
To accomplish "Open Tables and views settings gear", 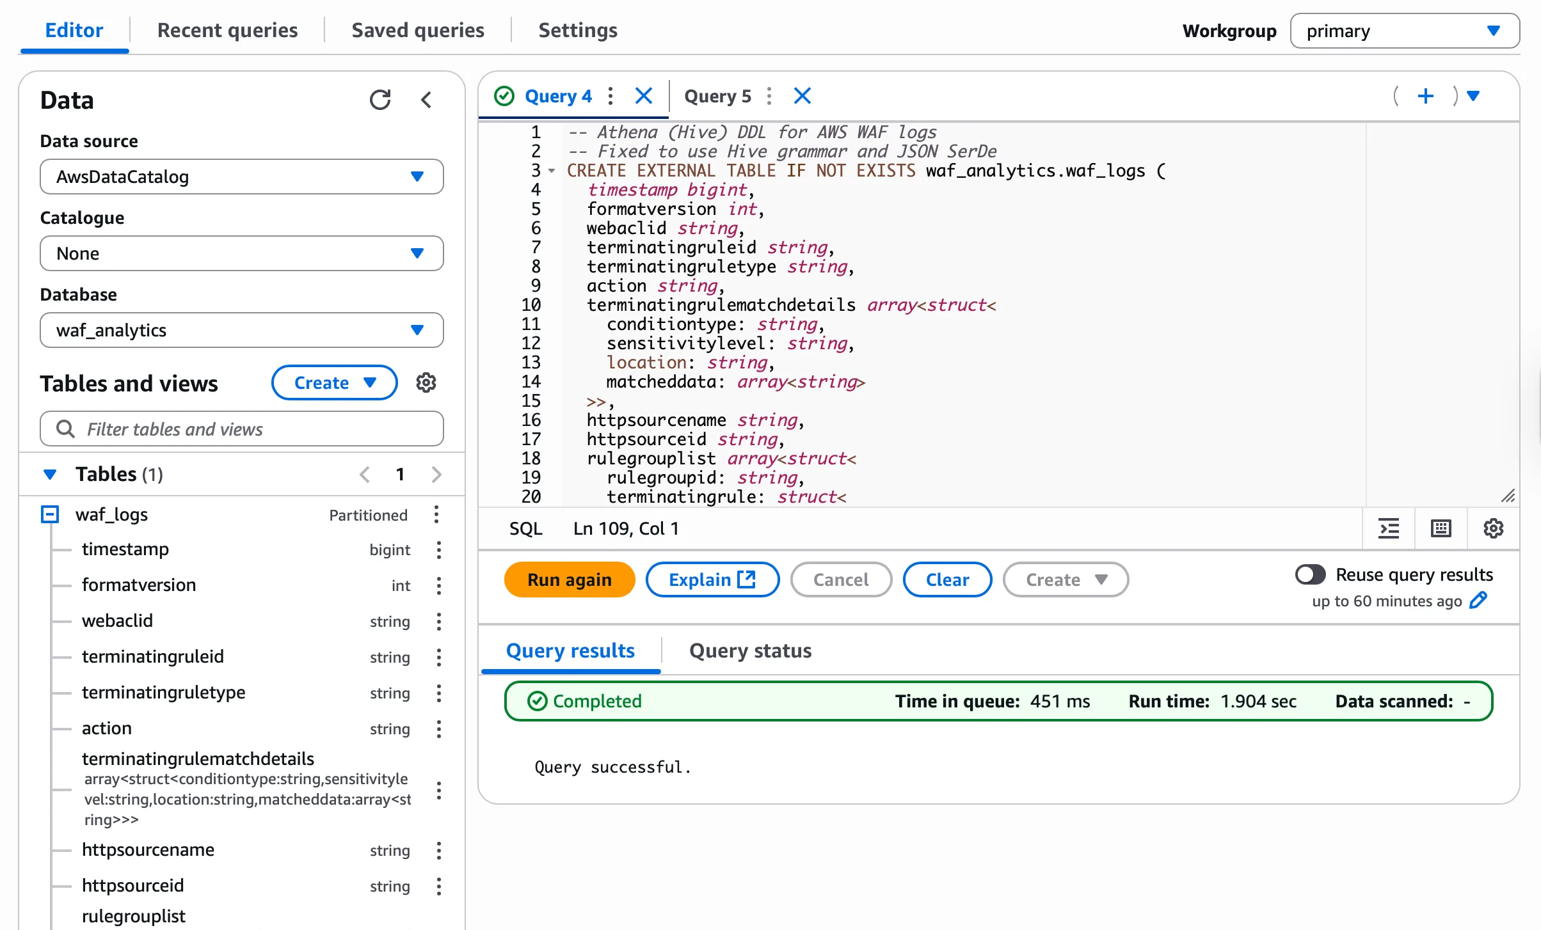I will point(426,383).
